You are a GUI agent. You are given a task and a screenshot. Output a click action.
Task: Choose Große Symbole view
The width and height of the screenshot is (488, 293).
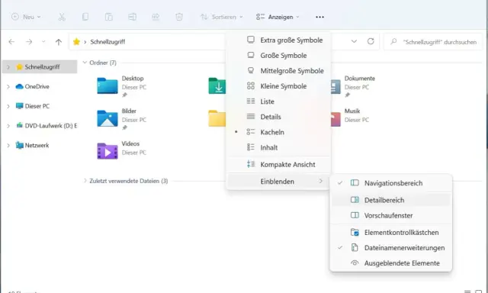(278, 56)
